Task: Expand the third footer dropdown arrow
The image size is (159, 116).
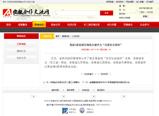Action: pyautogui.click(x=93, y=97)
